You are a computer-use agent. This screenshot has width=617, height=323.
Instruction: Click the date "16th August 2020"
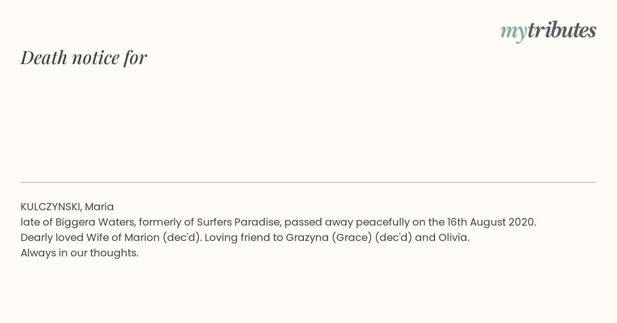pos(491,223)
